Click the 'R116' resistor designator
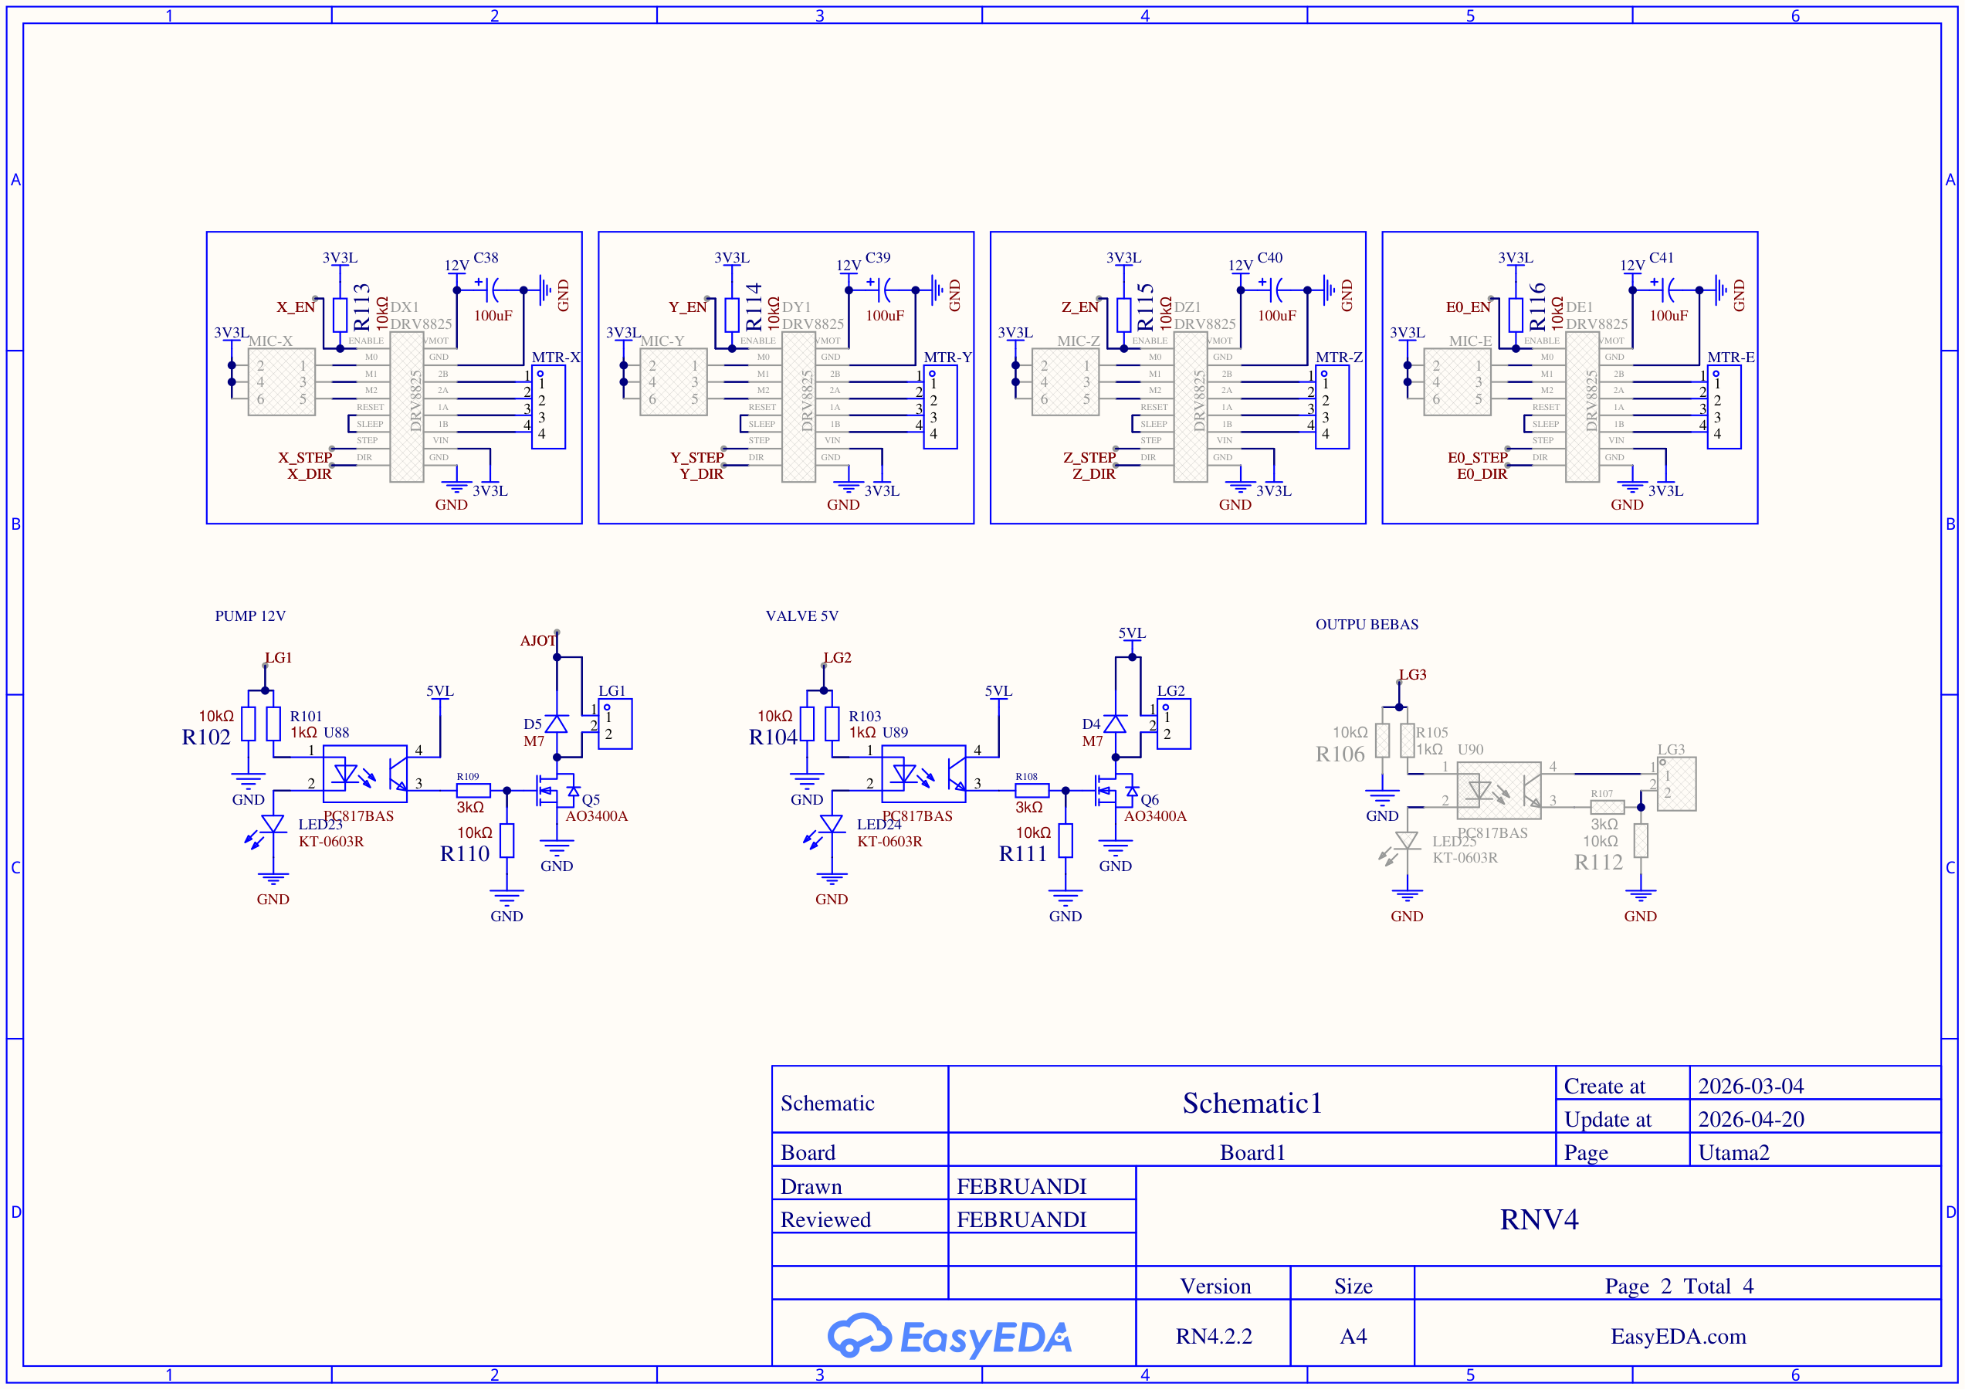Screen dimensions: 1965x1390 pyautogui.click(x=1537, y=307)
